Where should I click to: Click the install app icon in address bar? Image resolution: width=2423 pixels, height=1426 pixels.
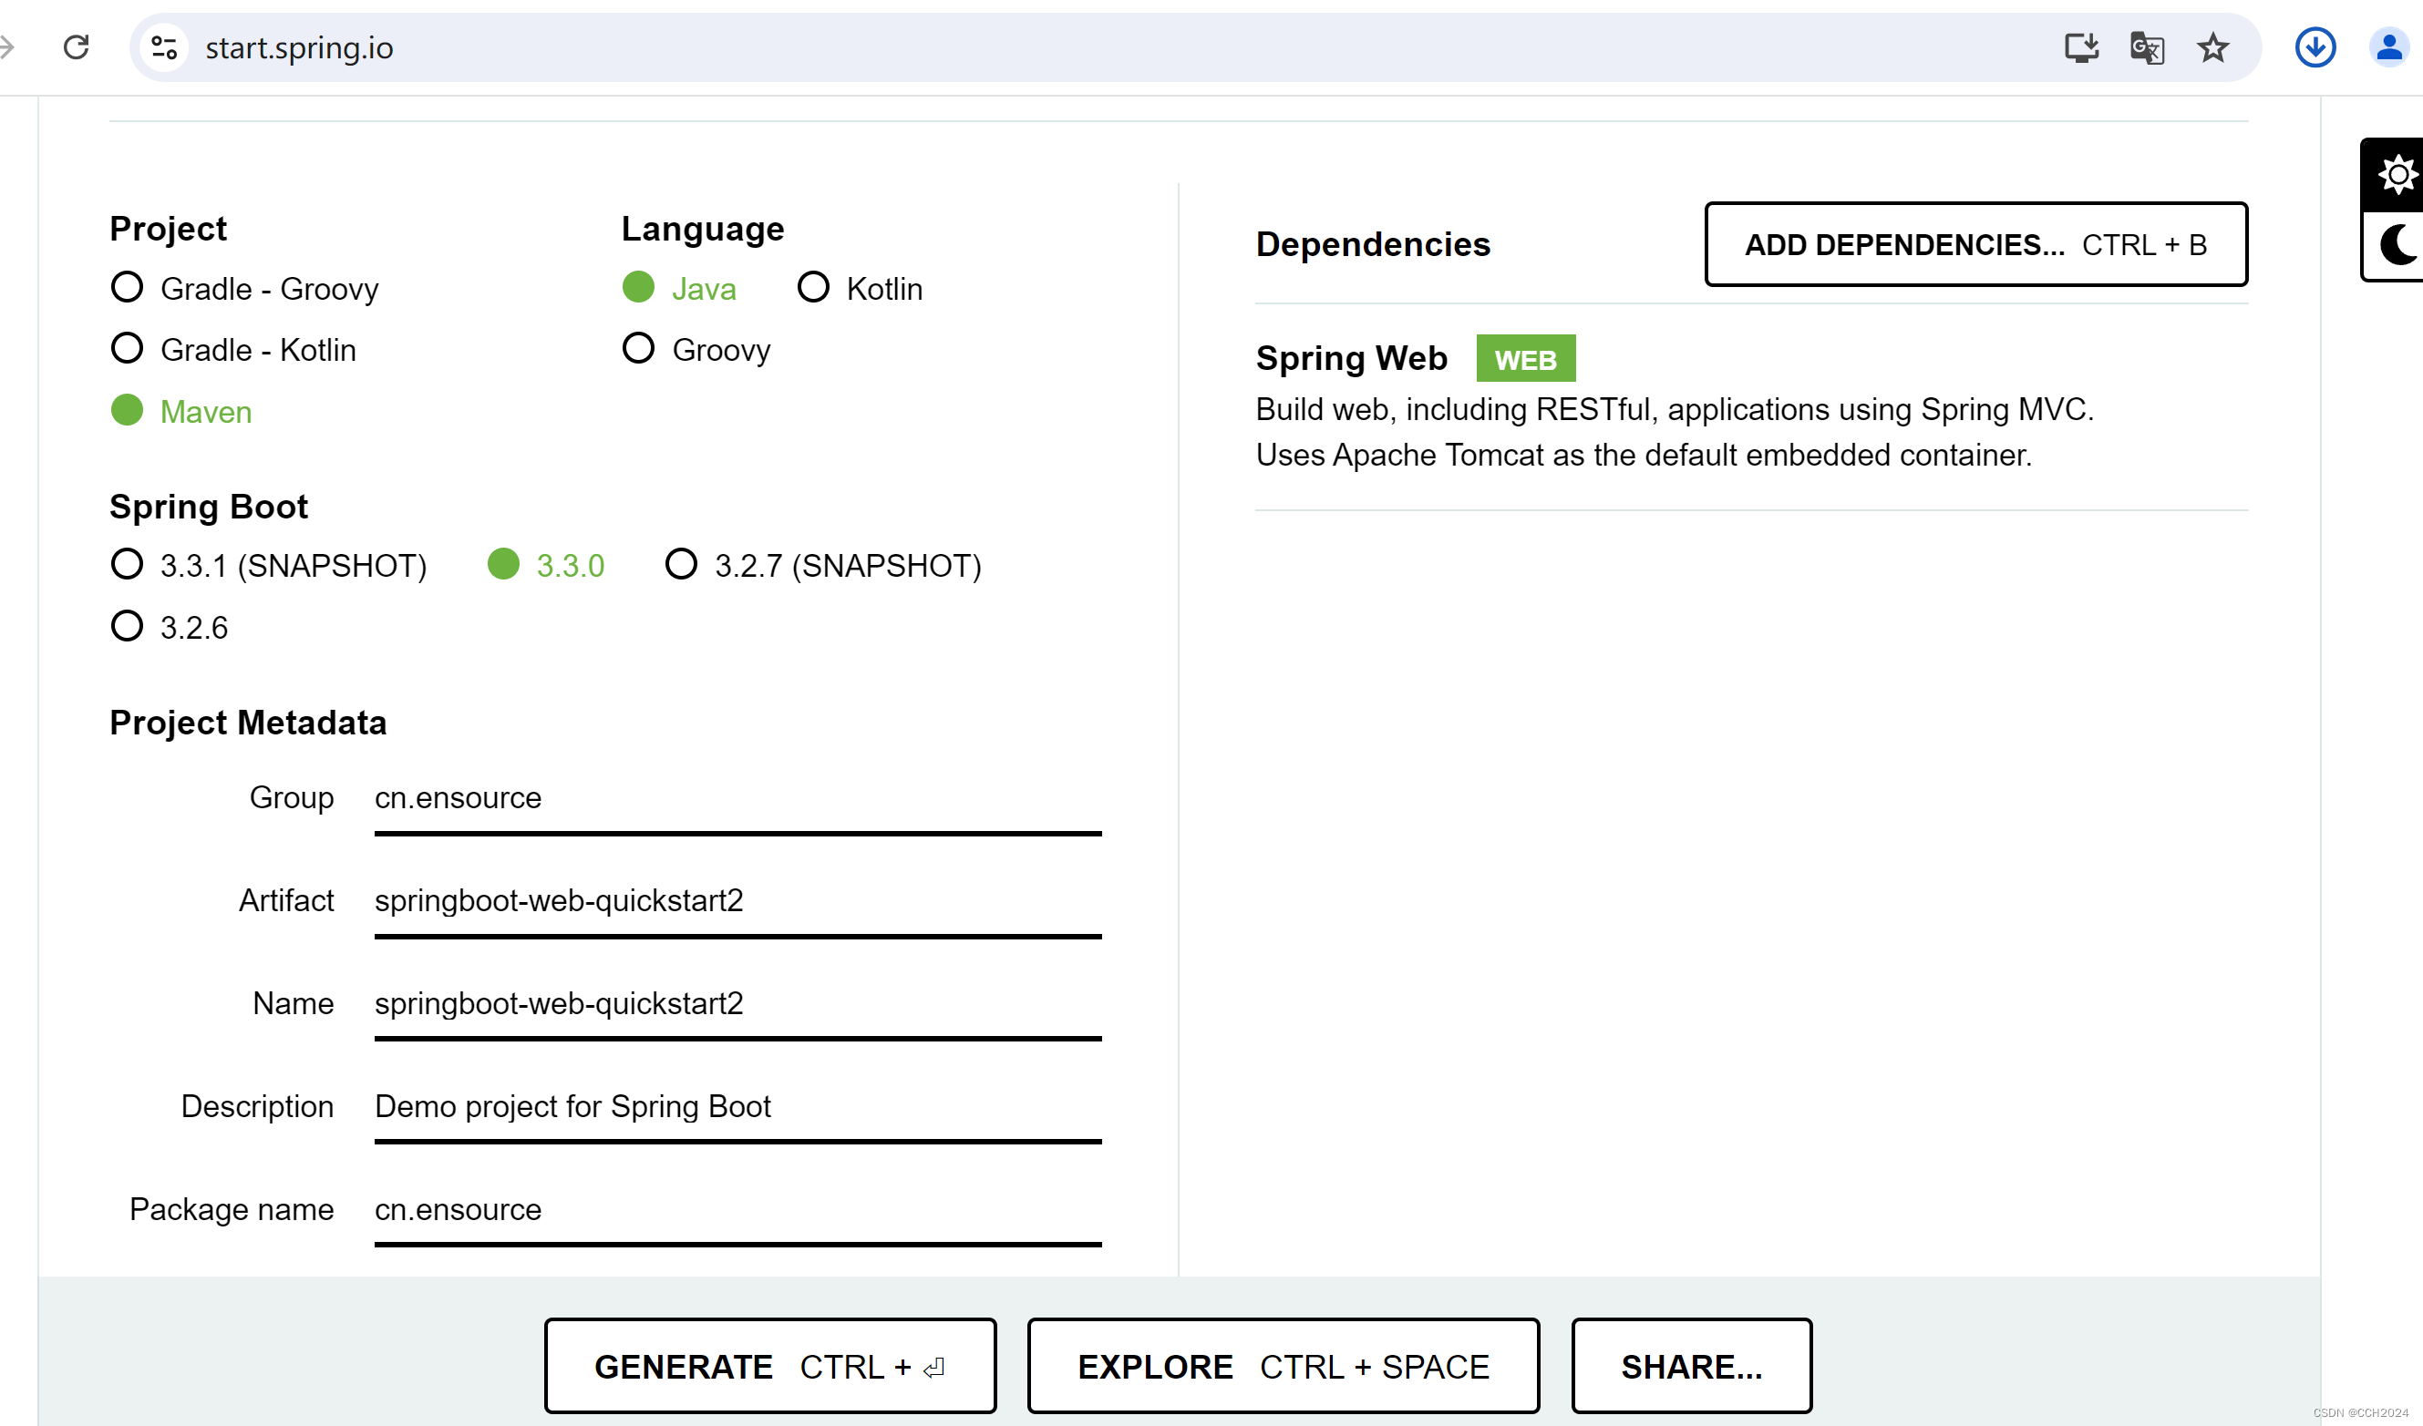coord(2081,47)
